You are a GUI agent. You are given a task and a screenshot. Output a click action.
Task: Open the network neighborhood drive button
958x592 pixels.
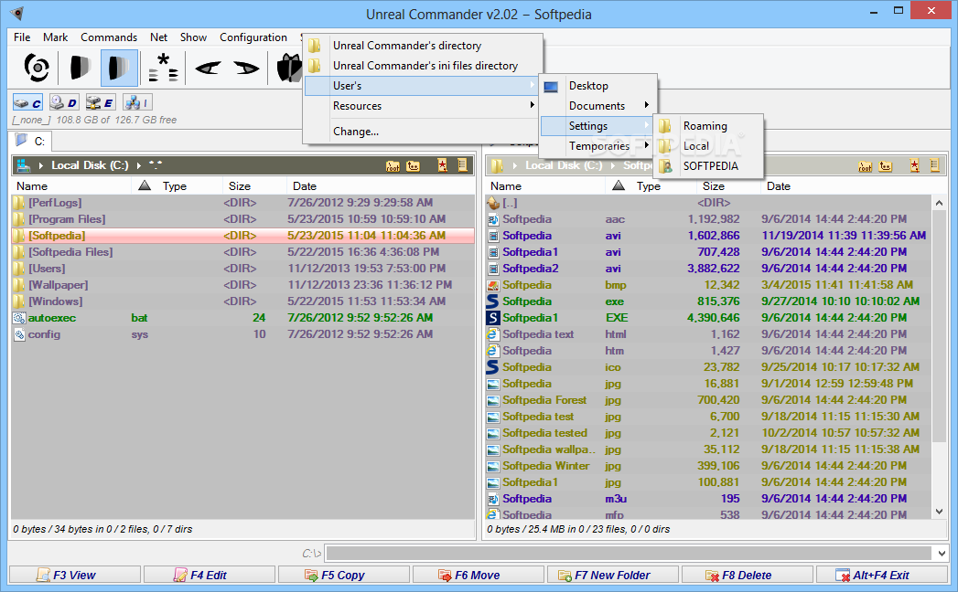click(137, 102)
